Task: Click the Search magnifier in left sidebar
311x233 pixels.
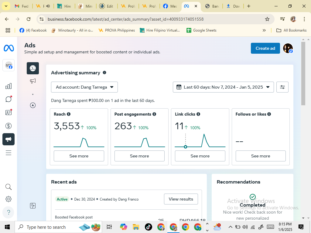Action: pos(9,187)
